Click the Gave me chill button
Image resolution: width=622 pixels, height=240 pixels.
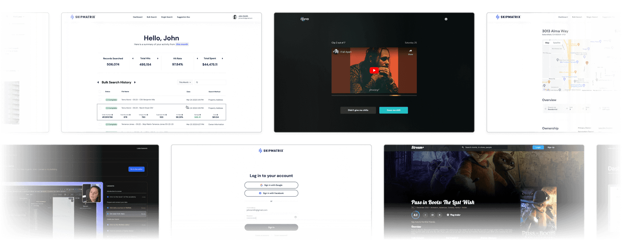[393, 110]
